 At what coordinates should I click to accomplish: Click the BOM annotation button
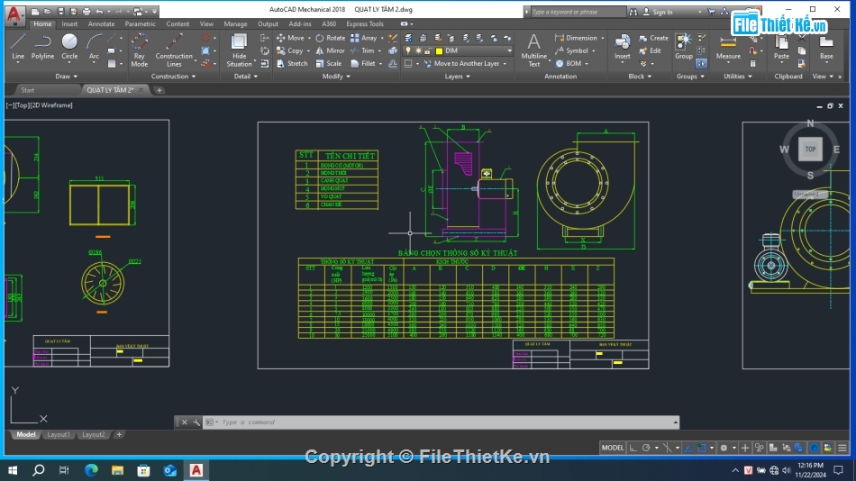[x=569, y=63]
